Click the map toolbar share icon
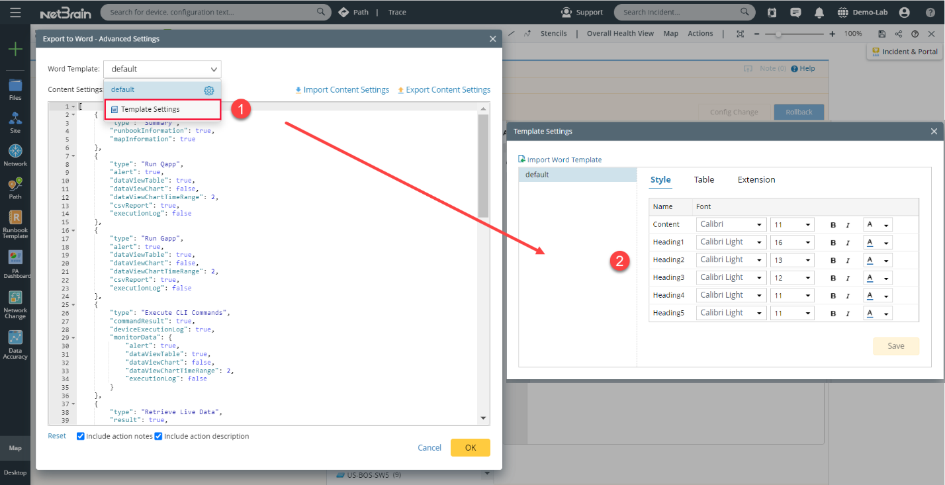945x485 pixels. pyautogui.click(x=899, y=34)
